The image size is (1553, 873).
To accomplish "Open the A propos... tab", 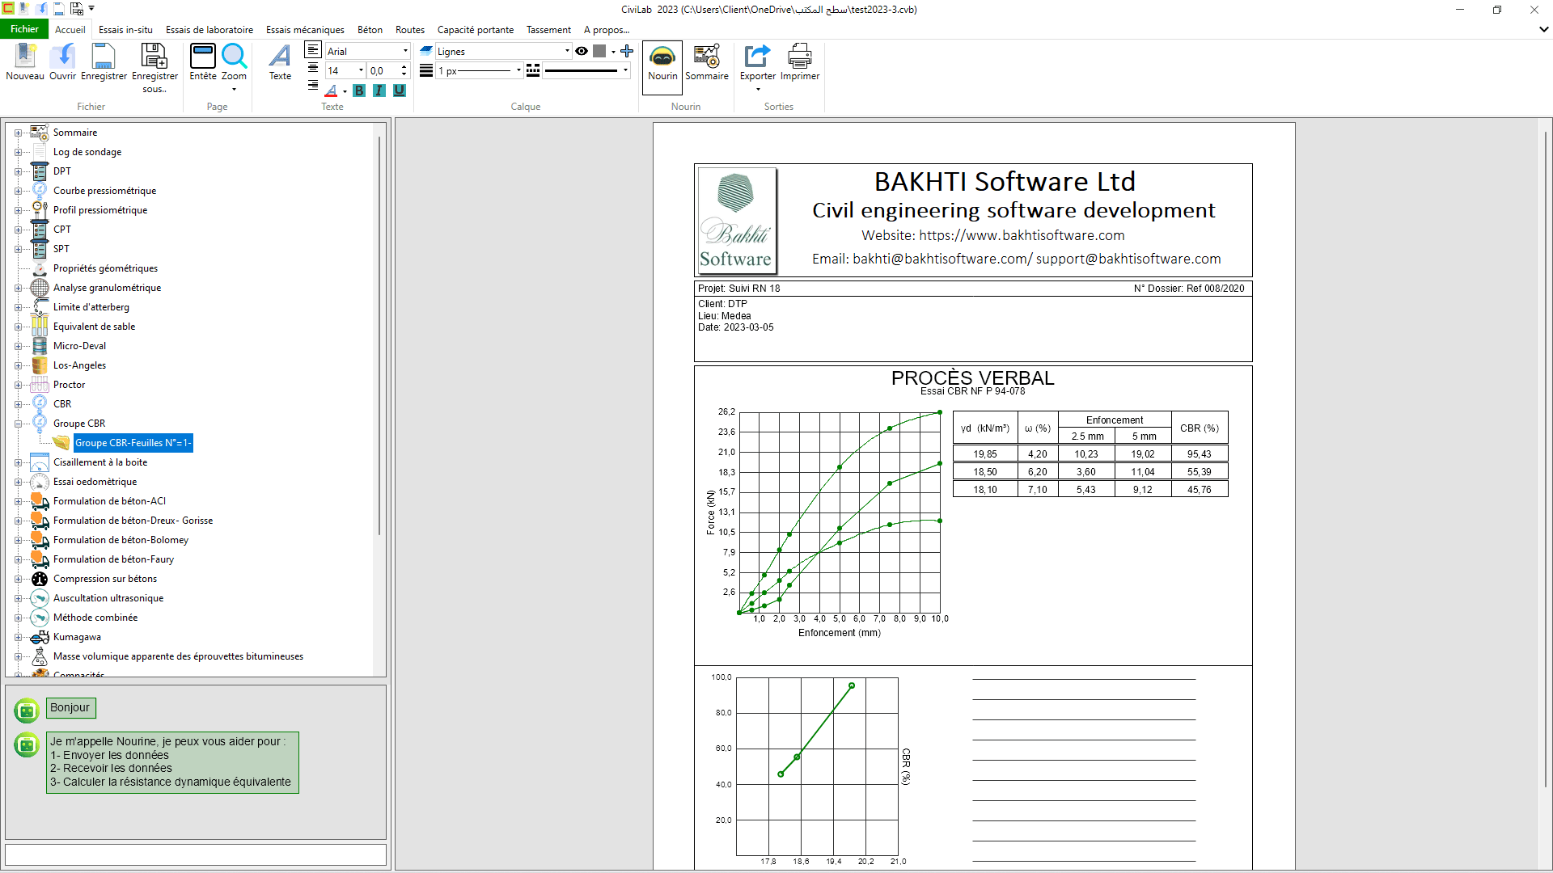I will (x=607, y=30).
